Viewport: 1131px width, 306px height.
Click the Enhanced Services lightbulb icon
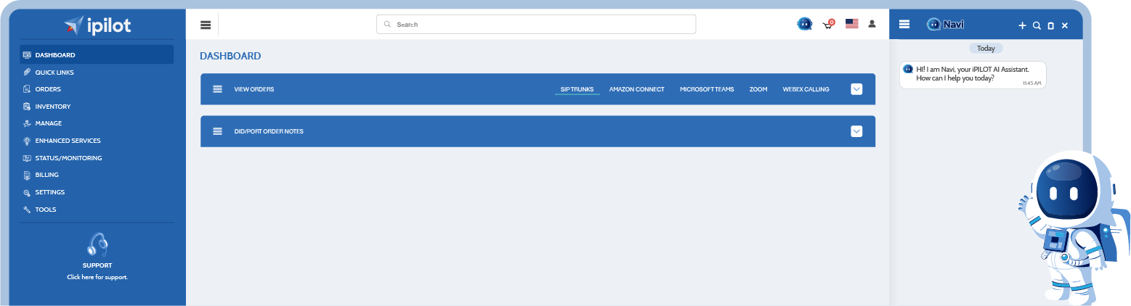(x=27, y=141)
